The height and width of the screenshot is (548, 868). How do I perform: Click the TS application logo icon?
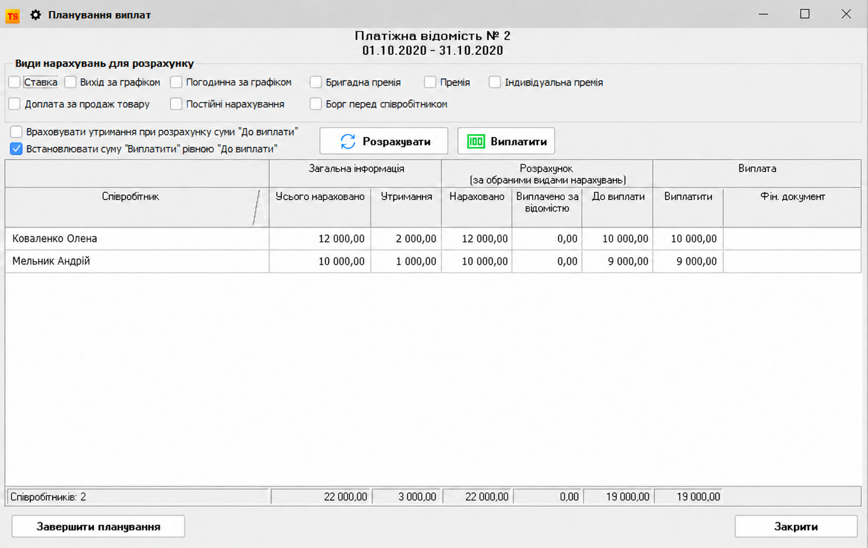point(12,15)
